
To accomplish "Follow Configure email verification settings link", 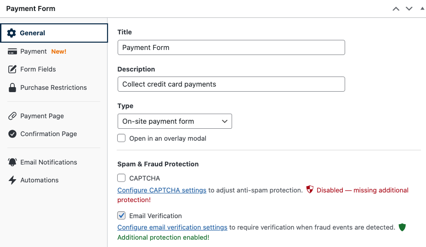I will tap(172, 227).
